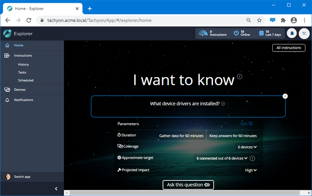
Task: Click the 10 Last 7 days text
Action: tap(273, 33)
